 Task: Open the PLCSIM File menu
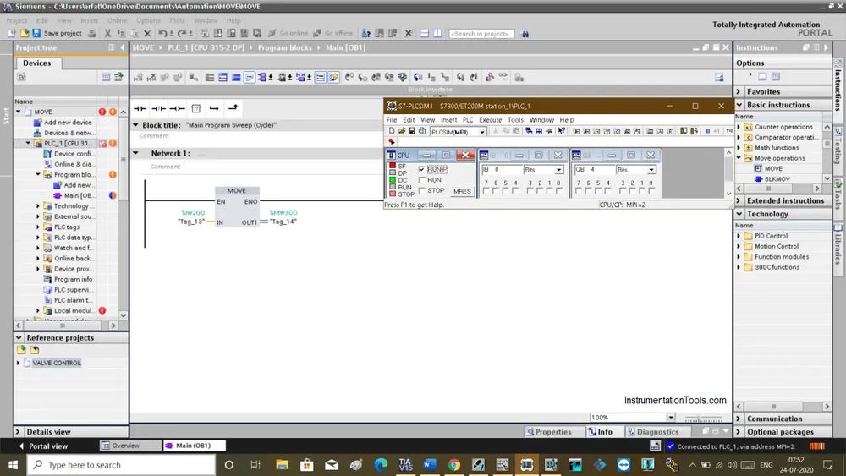point(391,120)
